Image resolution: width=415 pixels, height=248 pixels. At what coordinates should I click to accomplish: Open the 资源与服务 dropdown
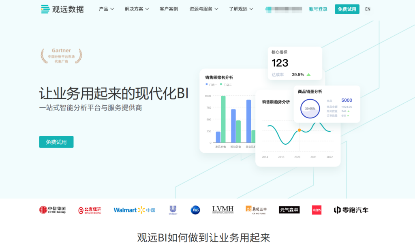tap(201, 9)
